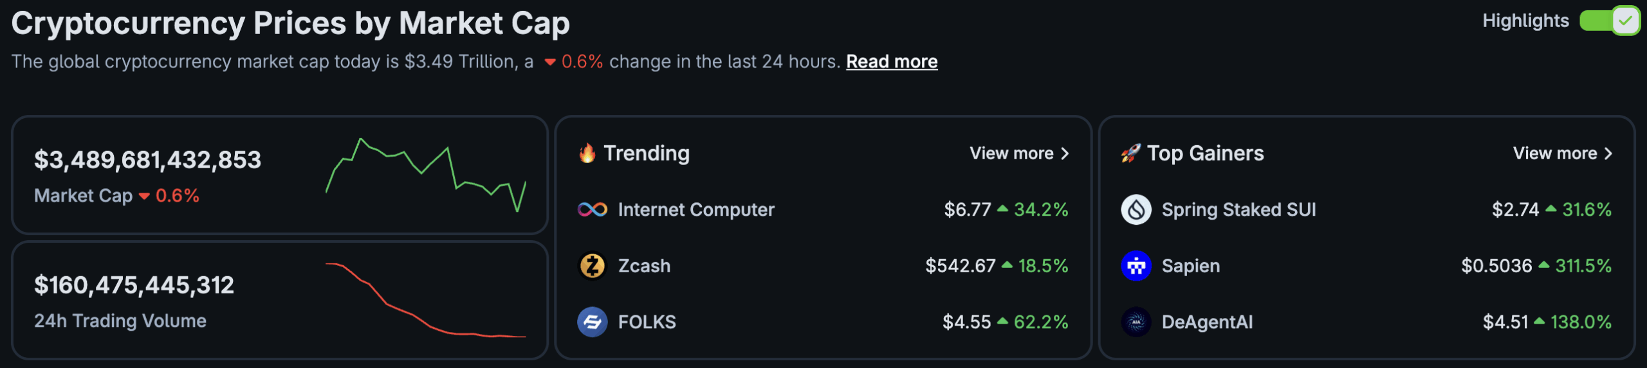Open the Zcash coin name link
The height and width of the screenshot is (368, 1647).
(644, 266)
